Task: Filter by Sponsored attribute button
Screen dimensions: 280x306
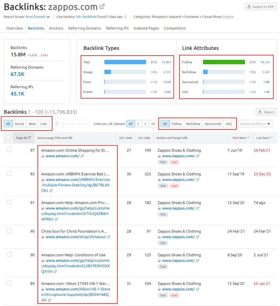Action: [x=213, y=124]
